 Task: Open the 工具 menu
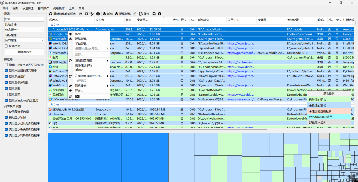(72, 8)
